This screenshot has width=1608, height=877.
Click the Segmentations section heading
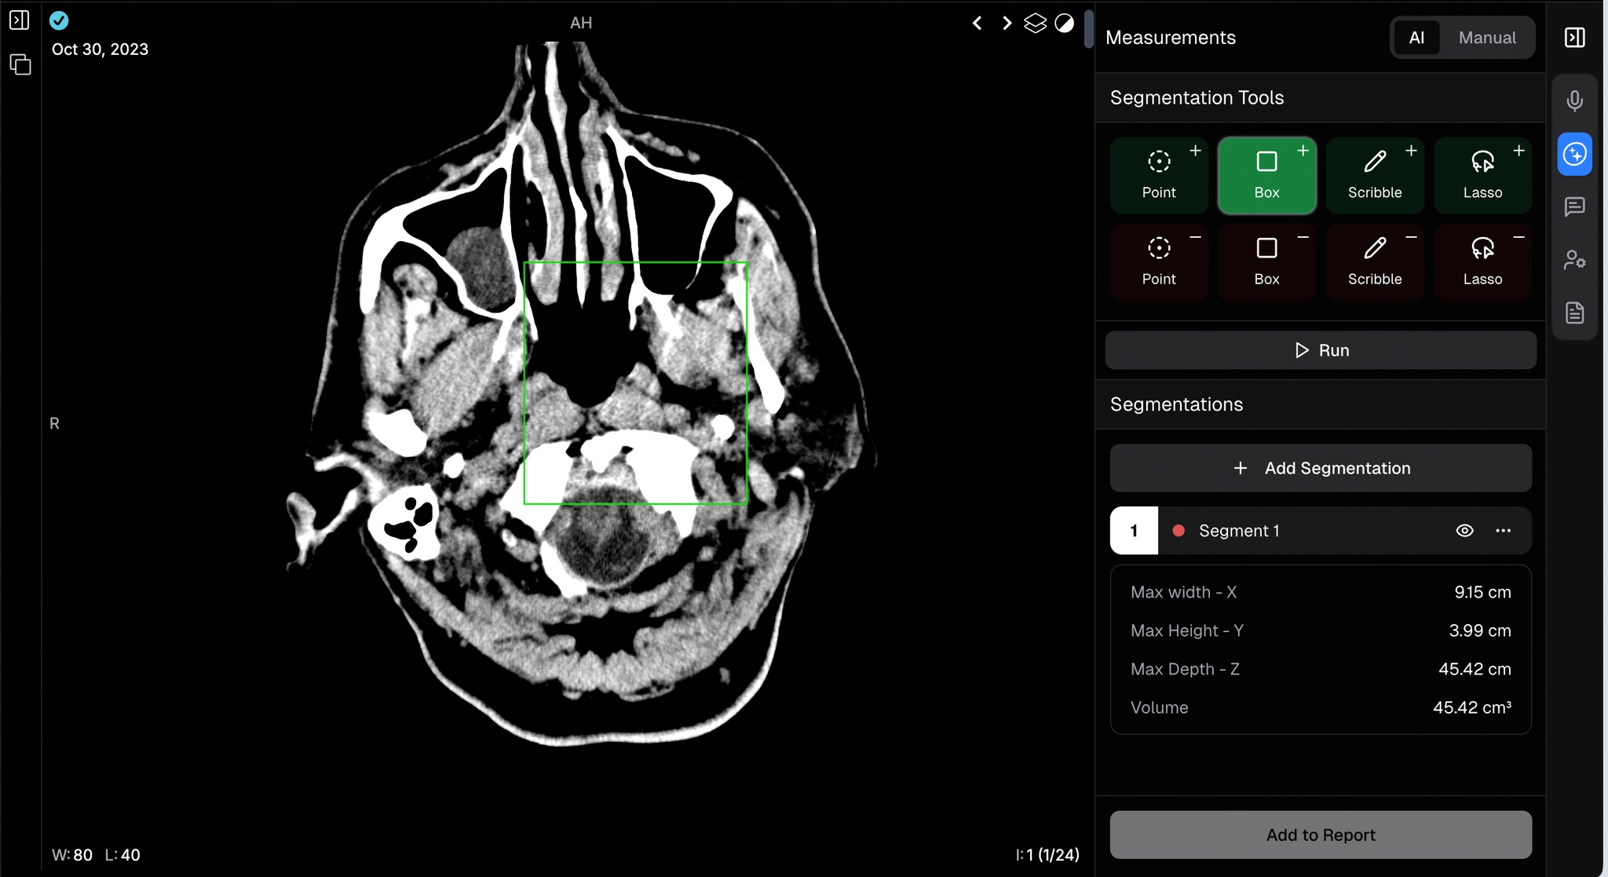tap(1176, 404)
